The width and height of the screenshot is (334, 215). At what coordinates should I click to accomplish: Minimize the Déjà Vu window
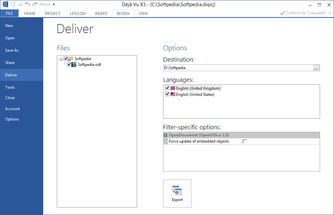click(x=310, y=5)
